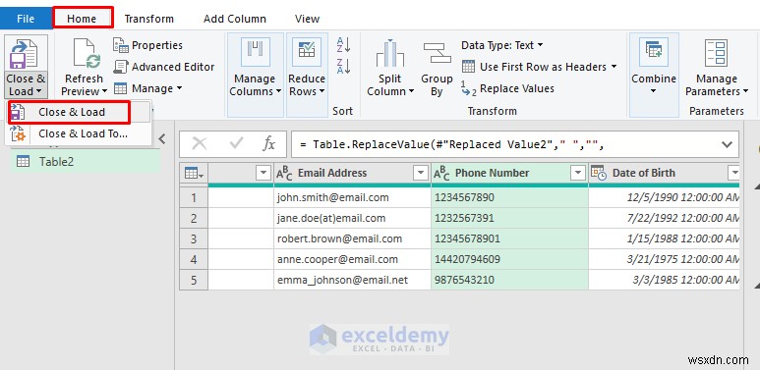Viewport: 760px width, 370px height.
Task: Open the Date of Birth filter dropdown
Action: pos(734,173)
